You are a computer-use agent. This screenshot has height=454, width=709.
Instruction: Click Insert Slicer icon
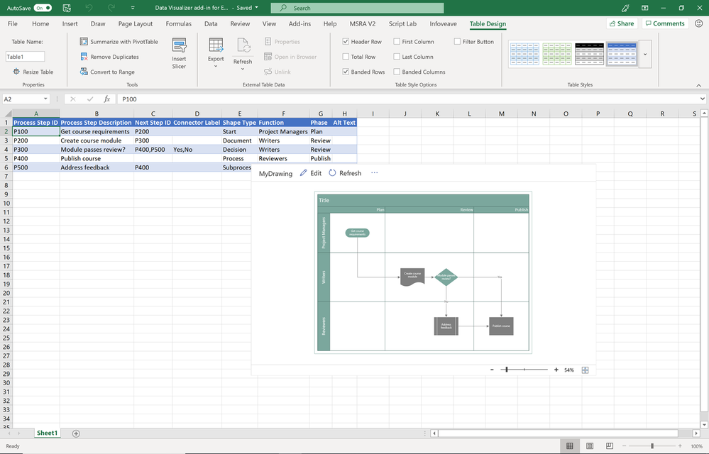pos(179,45)
